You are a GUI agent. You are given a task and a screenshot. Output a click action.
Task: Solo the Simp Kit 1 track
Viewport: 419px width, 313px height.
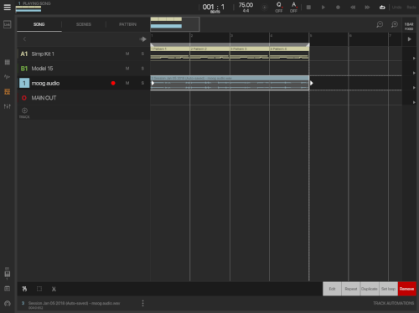click(142, 54)
